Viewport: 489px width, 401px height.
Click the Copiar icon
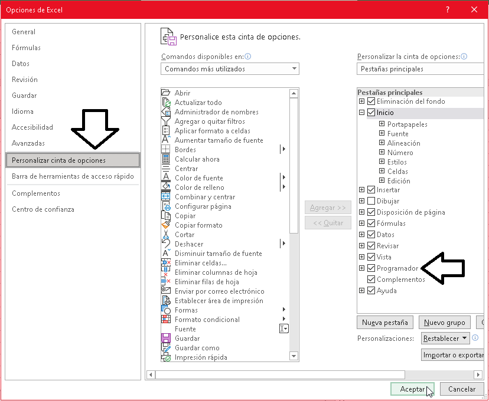[x=166, y=215]
